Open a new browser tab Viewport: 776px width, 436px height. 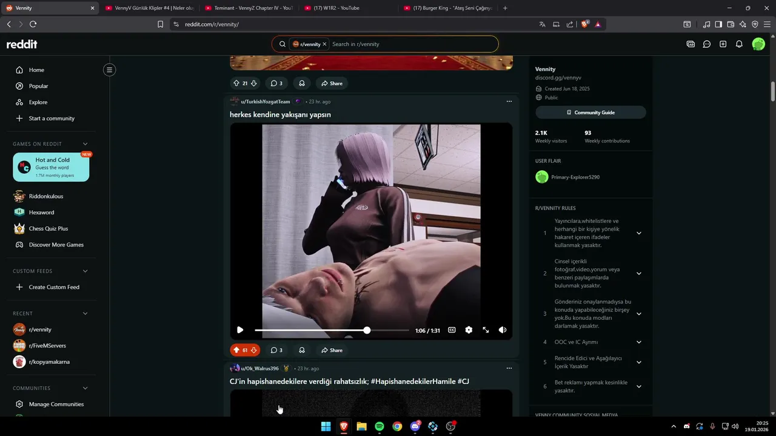pyautogui.click(x=505, y=8)
